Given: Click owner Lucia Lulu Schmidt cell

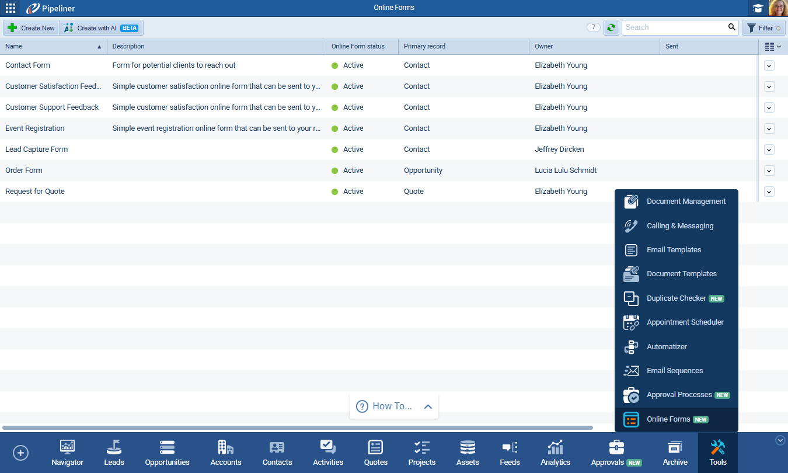Looking at the screenshot, I should coord(566,171).
